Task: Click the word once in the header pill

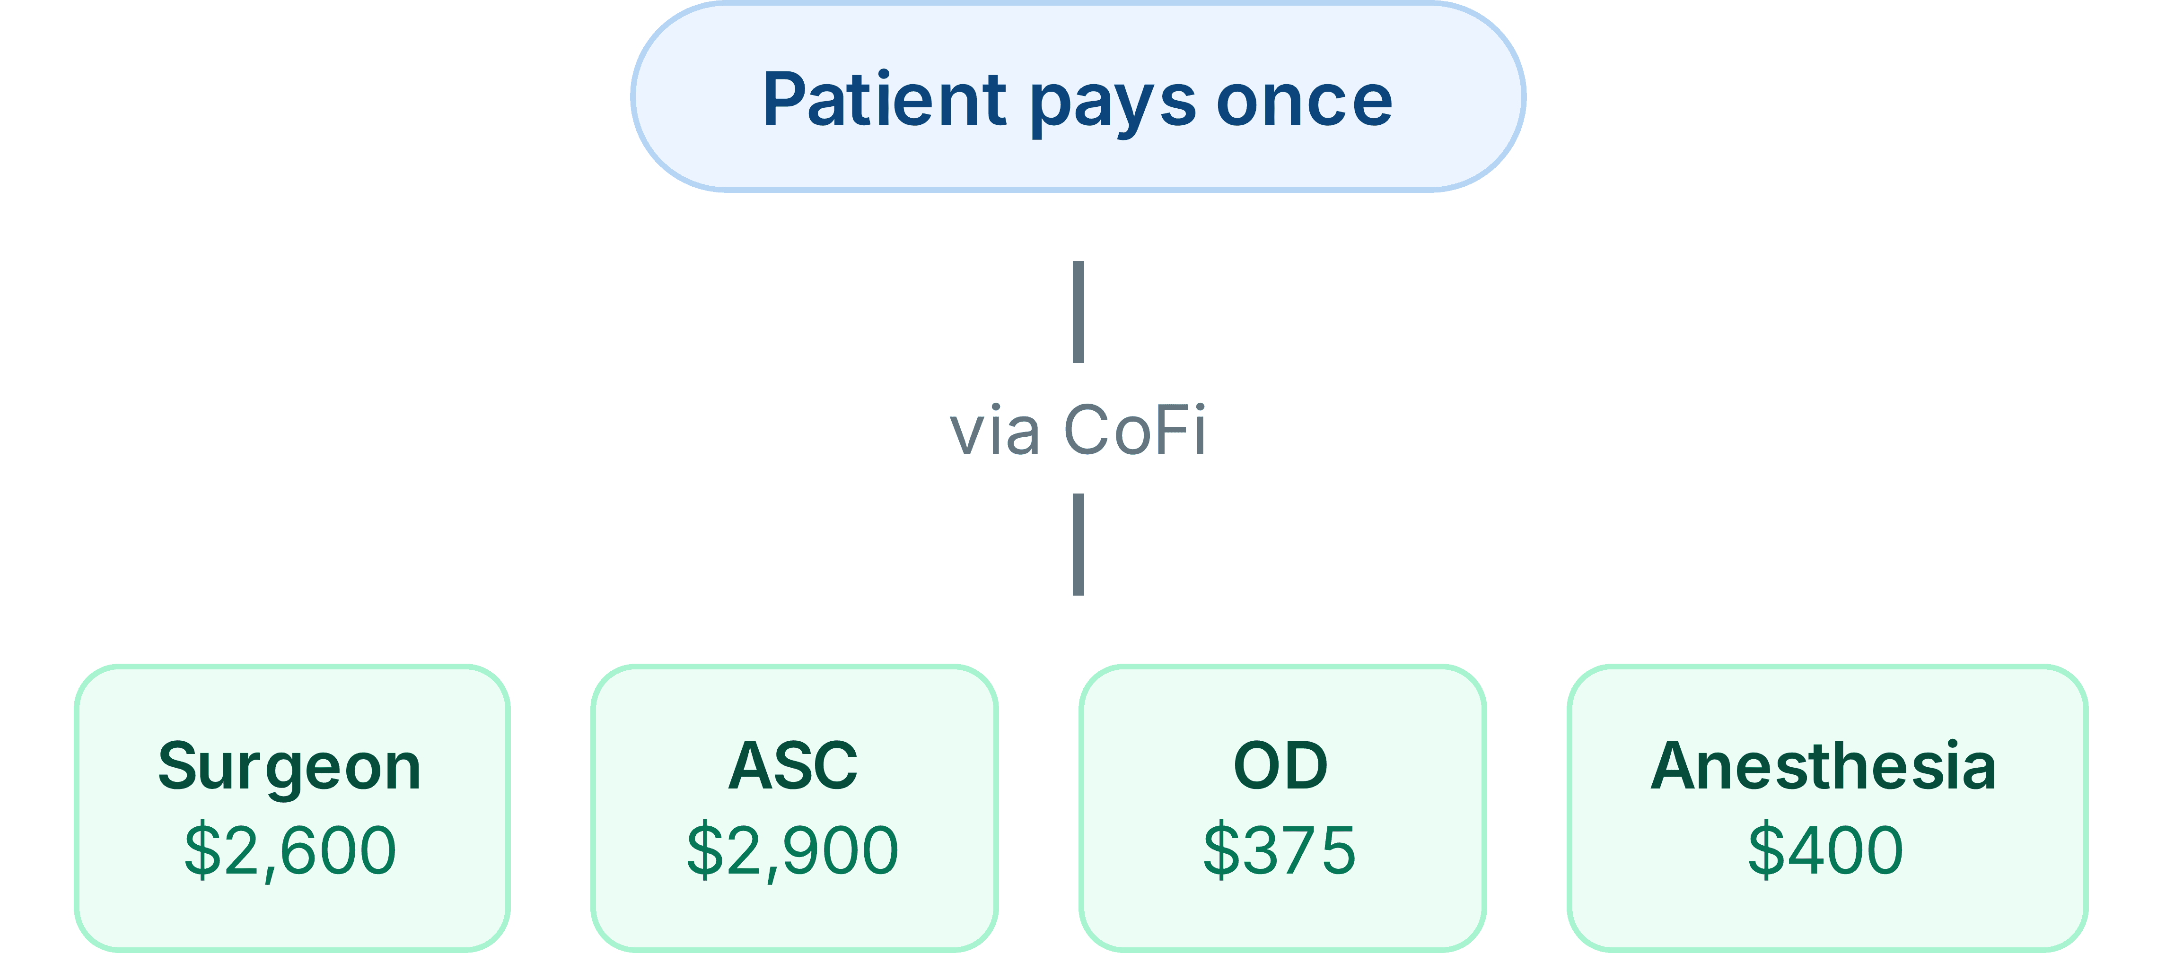Action: [x=1305, y=103]
